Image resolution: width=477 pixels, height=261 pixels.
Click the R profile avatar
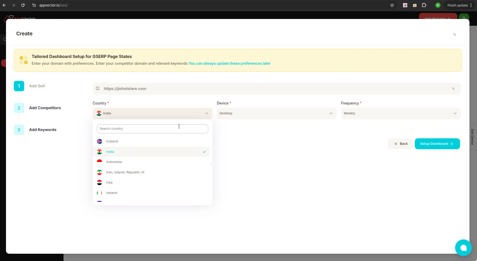[x=438, y=5]
